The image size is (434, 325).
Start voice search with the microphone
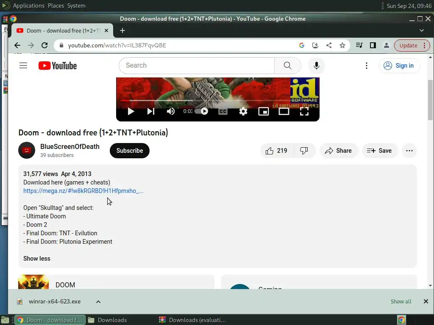point(316,66)
